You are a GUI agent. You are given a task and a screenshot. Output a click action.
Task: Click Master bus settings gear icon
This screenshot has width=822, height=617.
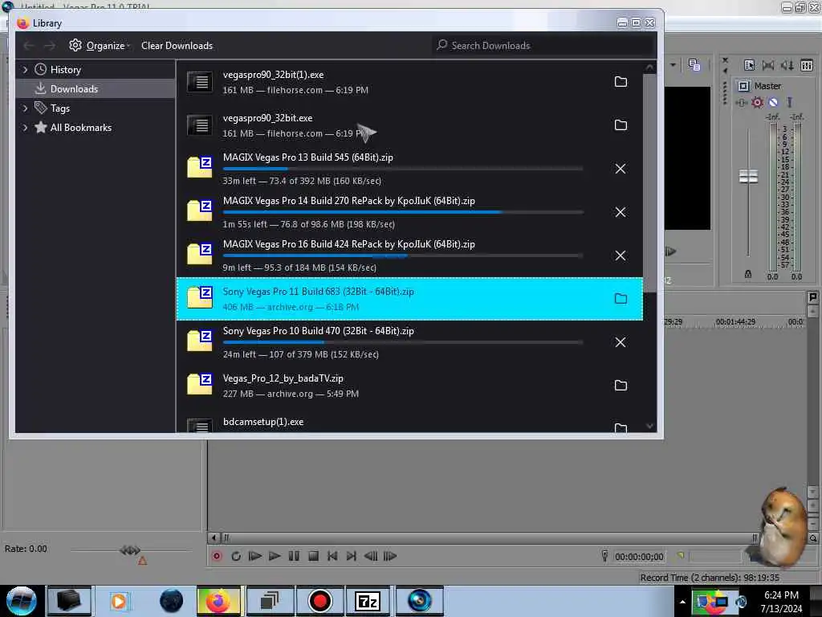tap(757, 102)
